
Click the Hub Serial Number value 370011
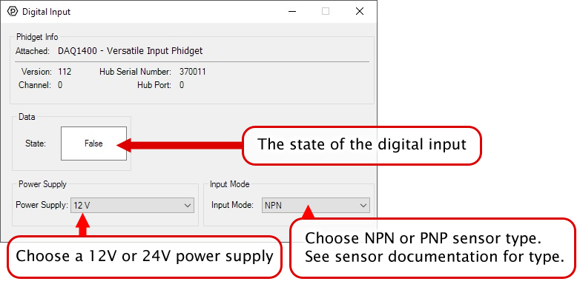193,72
